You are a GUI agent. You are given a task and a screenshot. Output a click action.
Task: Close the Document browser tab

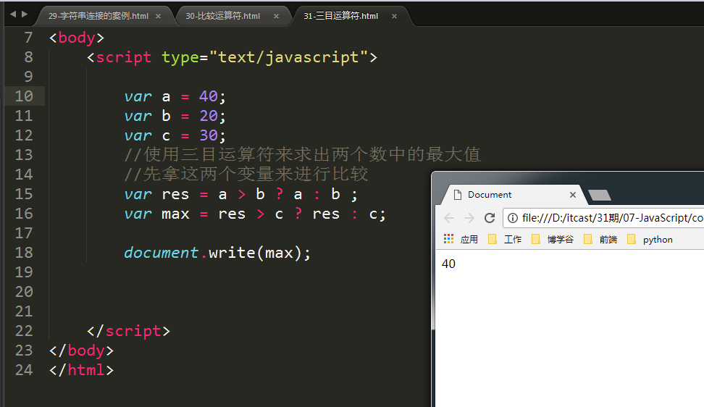(572, 195)
